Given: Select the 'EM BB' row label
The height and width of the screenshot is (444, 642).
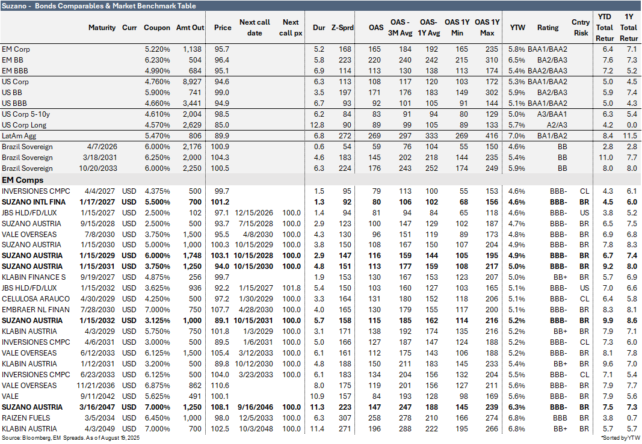Looking at the screenshot, I should pos(12,60).
